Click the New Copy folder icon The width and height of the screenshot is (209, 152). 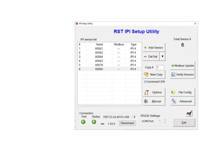[x=146, y=74]
